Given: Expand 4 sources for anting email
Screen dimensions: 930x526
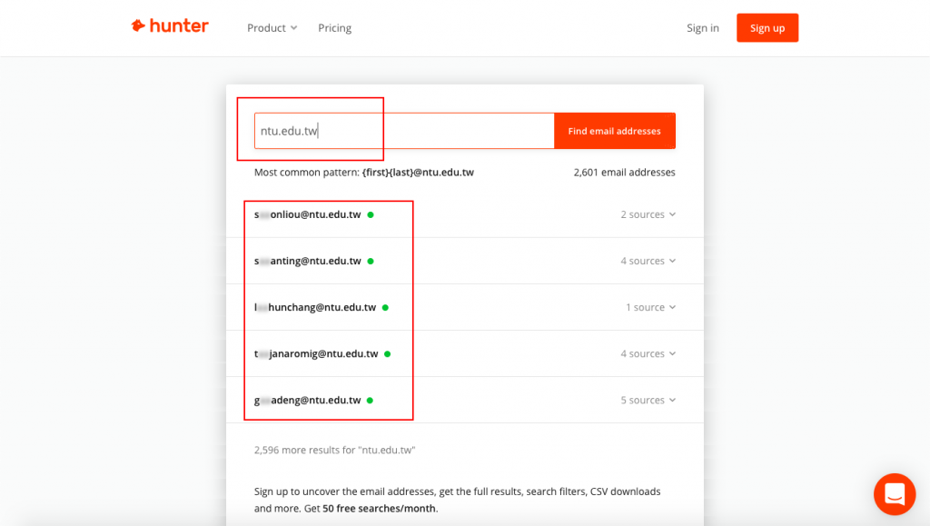Looking at the screenshot, I should click(648, 261).
